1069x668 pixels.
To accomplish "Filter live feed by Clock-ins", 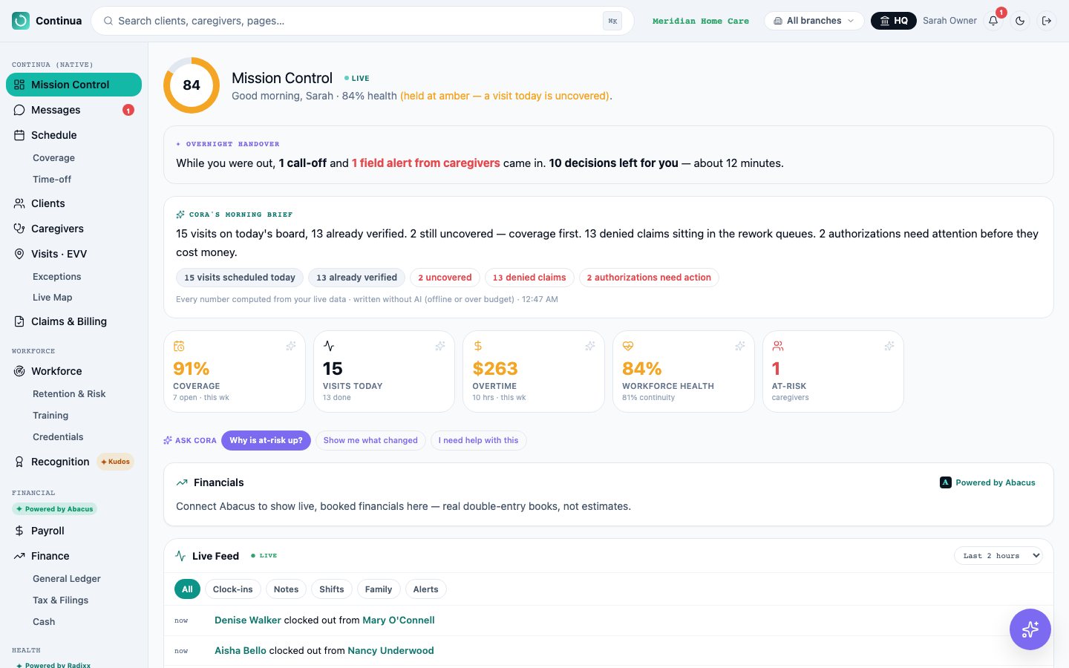I will tap(233, 589).
